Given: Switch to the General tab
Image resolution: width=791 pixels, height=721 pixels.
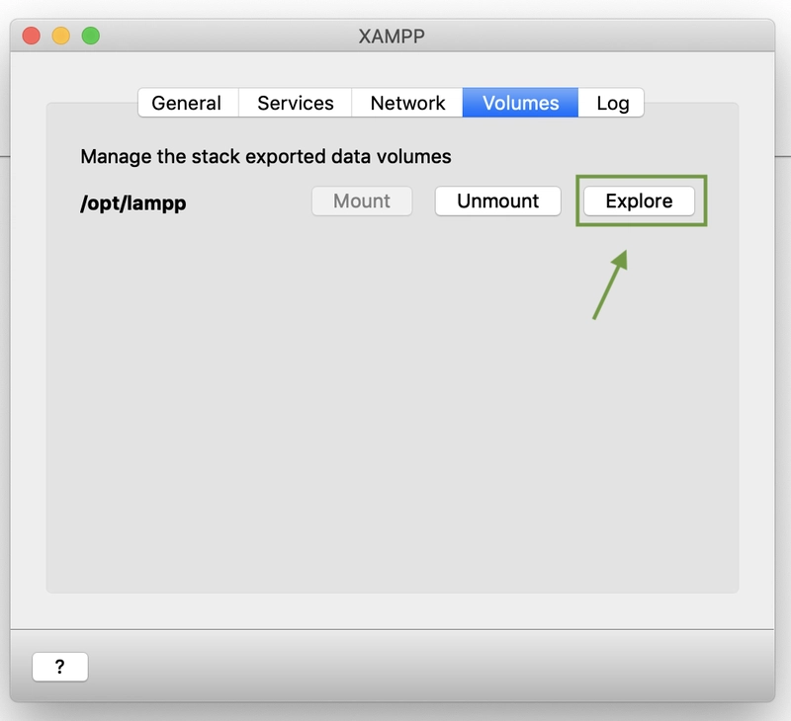Looking at the screenshot, I should 188,103.
